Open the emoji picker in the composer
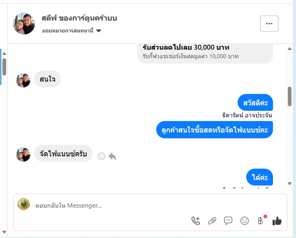The image size is (296, 238). point(245,221)
